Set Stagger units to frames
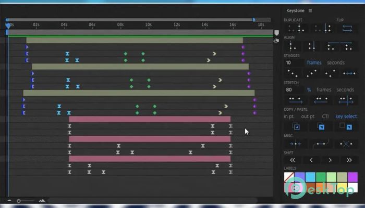 coord(314,63)
